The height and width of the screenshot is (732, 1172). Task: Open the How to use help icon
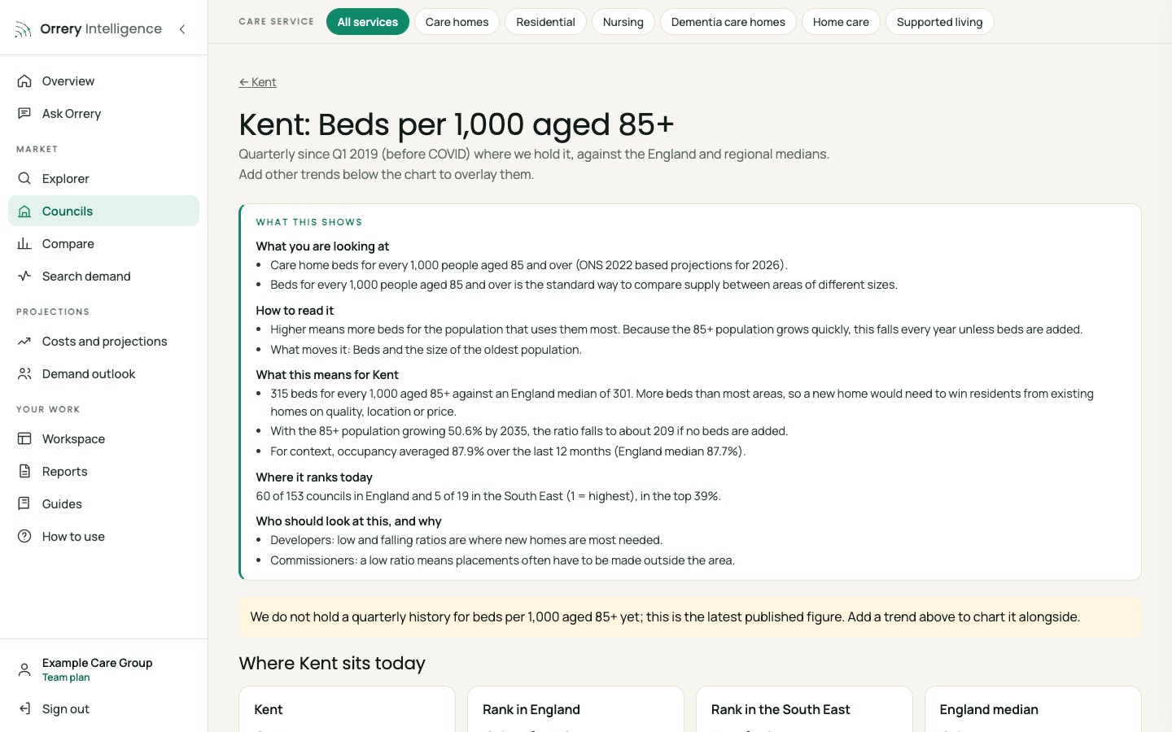(x=24, y=536)
